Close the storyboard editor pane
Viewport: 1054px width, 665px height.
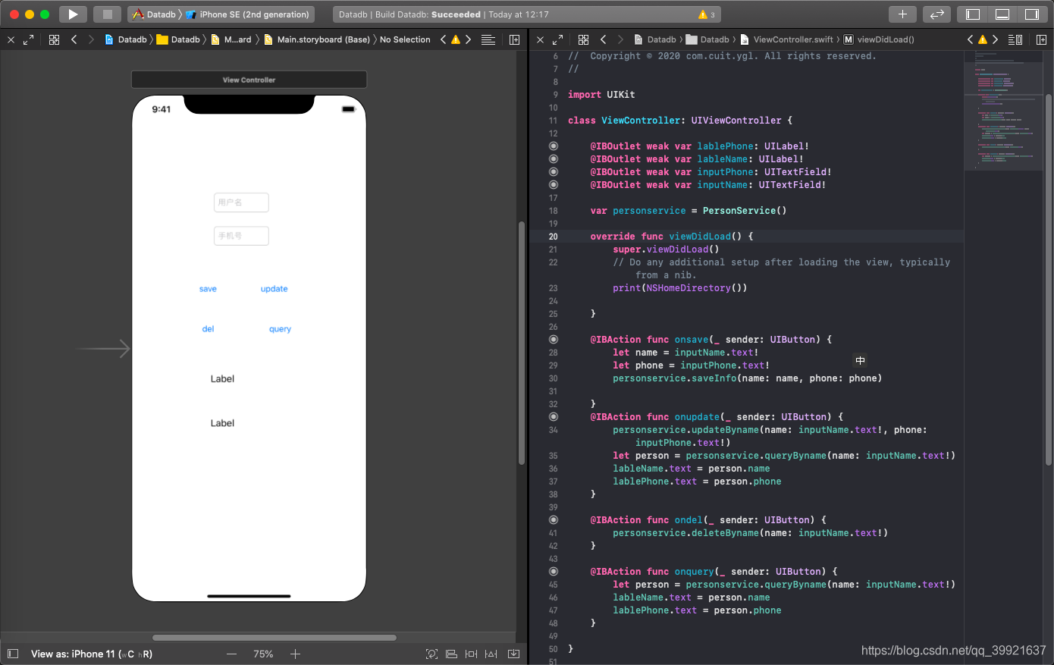click(11, 39)
